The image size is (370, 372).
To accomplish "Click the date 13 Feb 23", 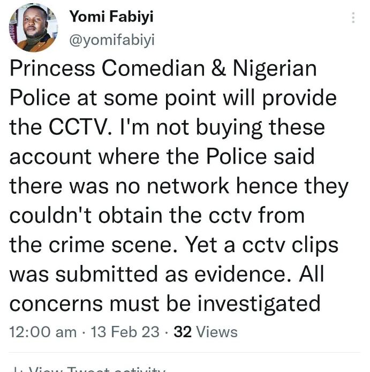I will pos(124,332).
